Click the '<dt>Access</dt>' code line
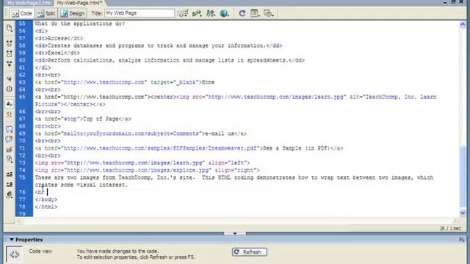The height and width of the screenshot is (264, 470). [59, 38]
